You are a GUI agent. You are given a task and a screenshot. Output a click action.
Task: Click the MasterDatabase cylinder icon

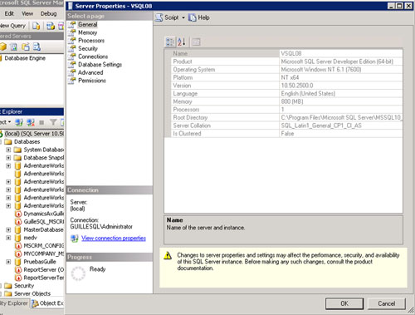[18, 230]
